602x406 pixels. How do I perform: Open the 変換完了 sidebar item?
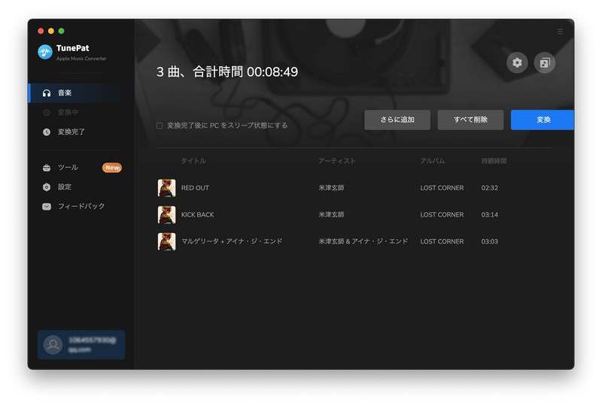[x=81, y=132]
